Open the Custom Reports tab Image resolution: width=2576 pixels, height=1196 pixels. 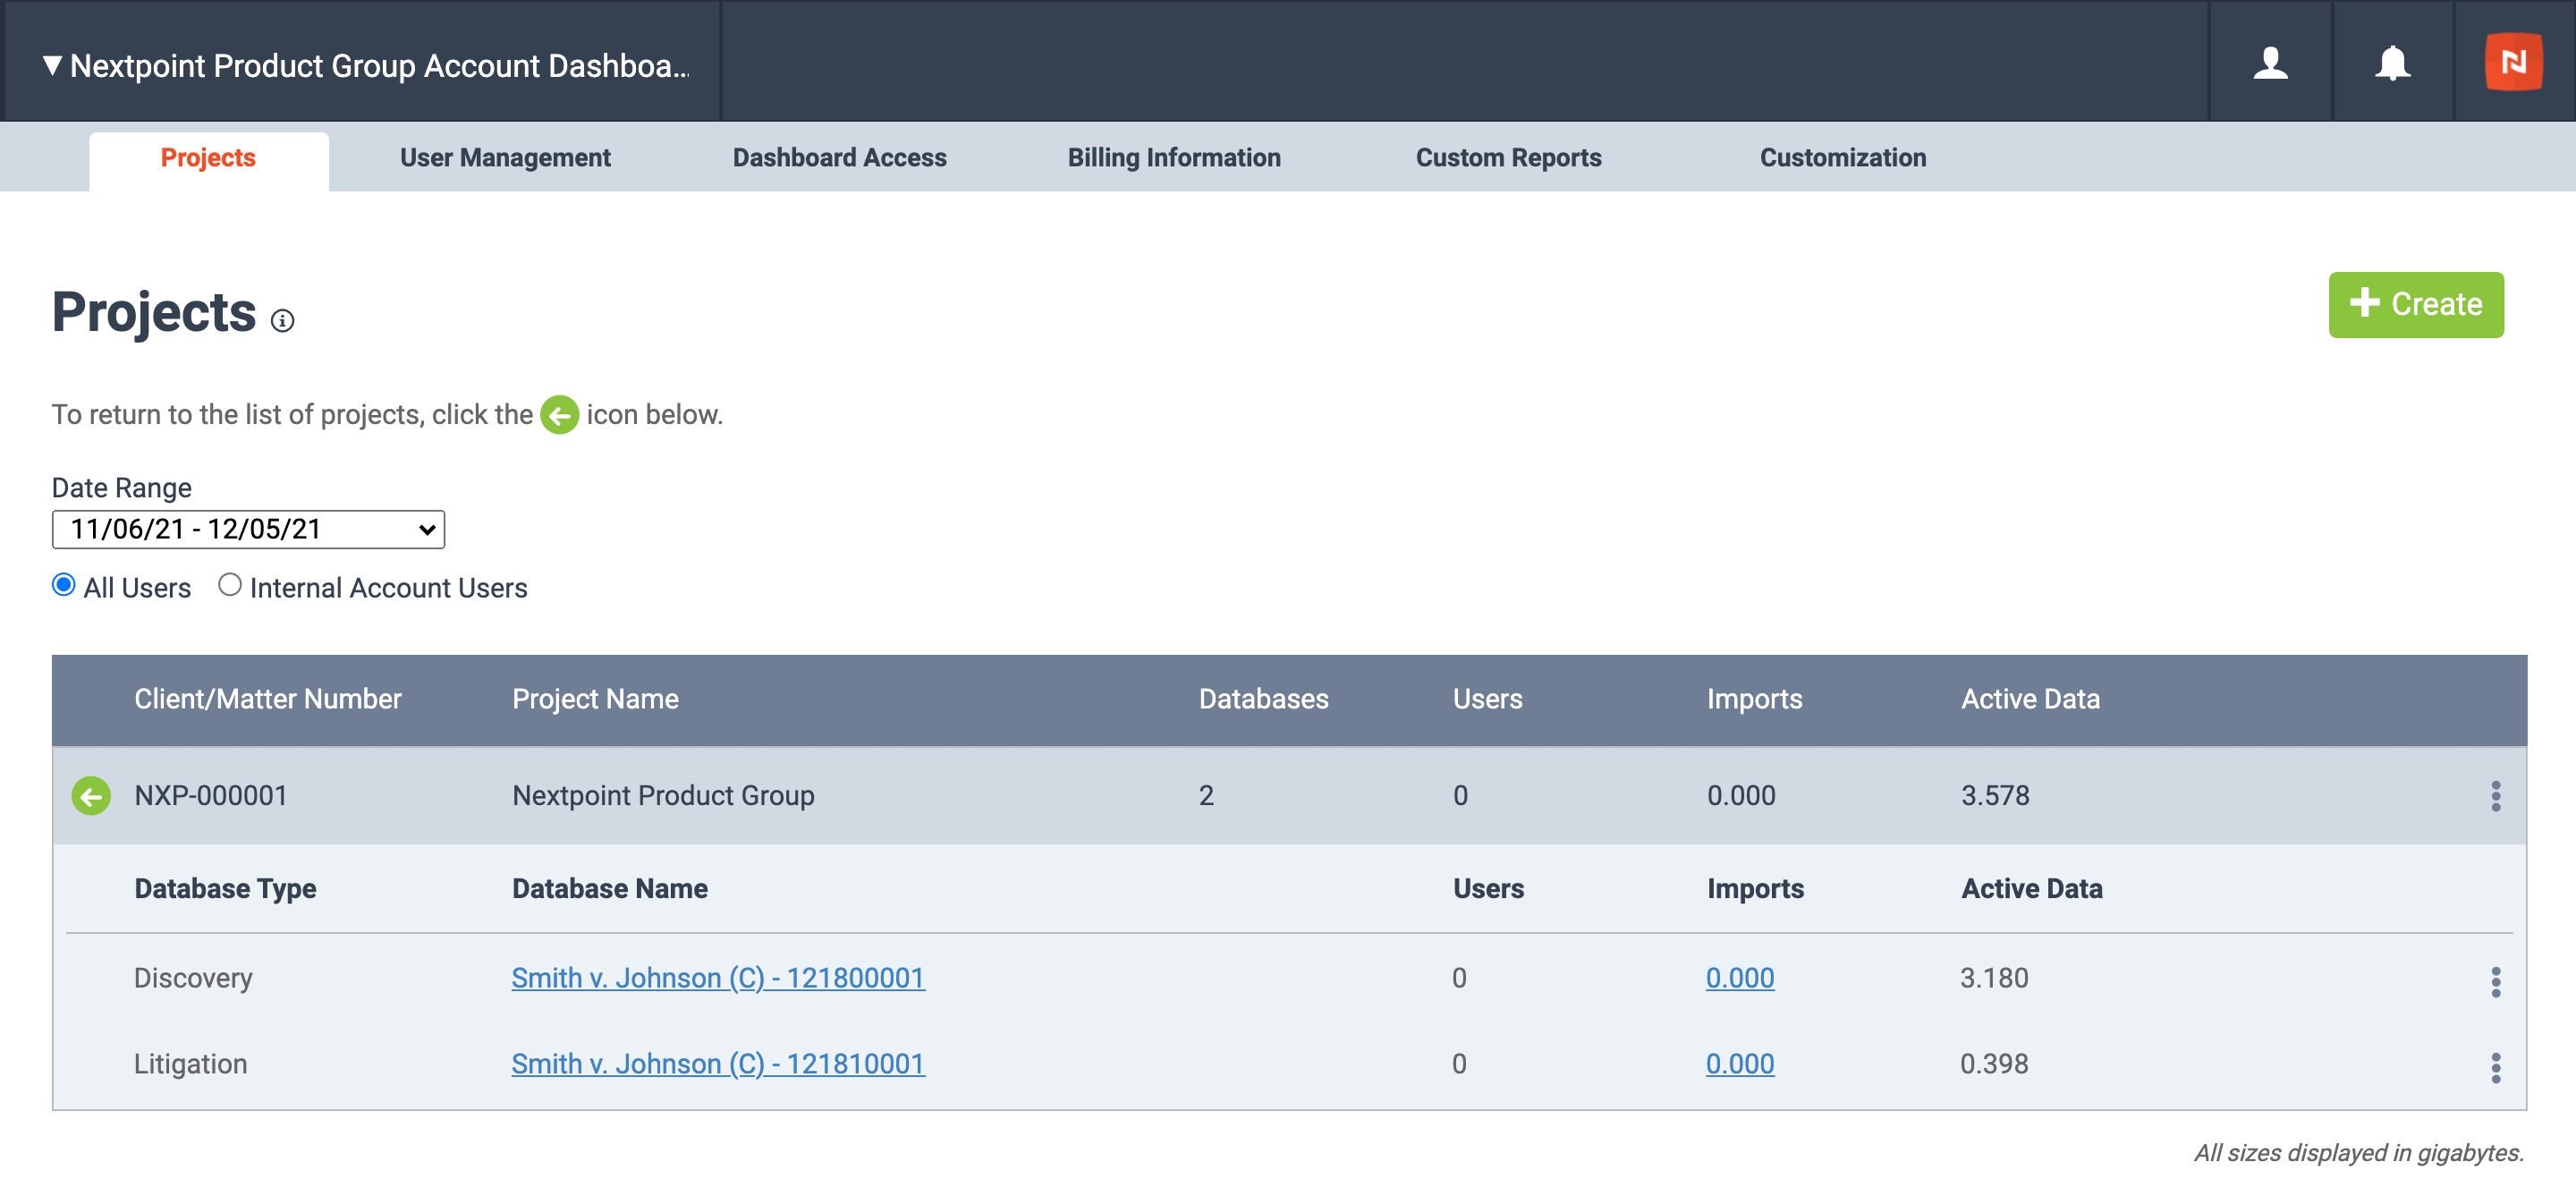(1508, 158)
